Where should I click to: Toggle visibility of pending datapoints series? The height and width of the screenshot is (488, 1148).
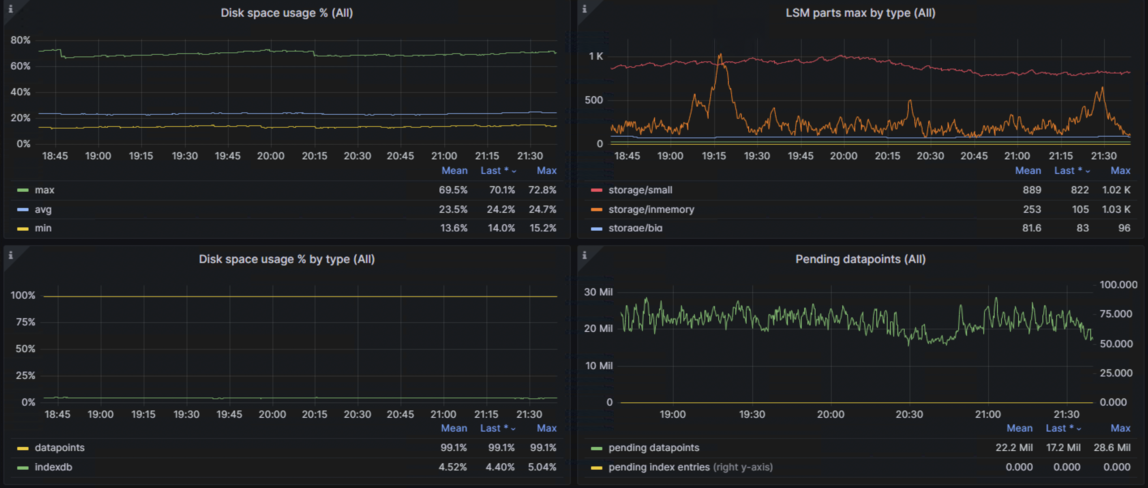[x=653, y=448]
